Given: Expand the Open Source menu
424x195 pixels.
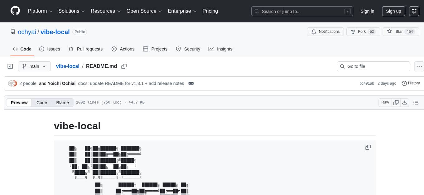Looking at the screenshot, I should click(x=144, y=11).
